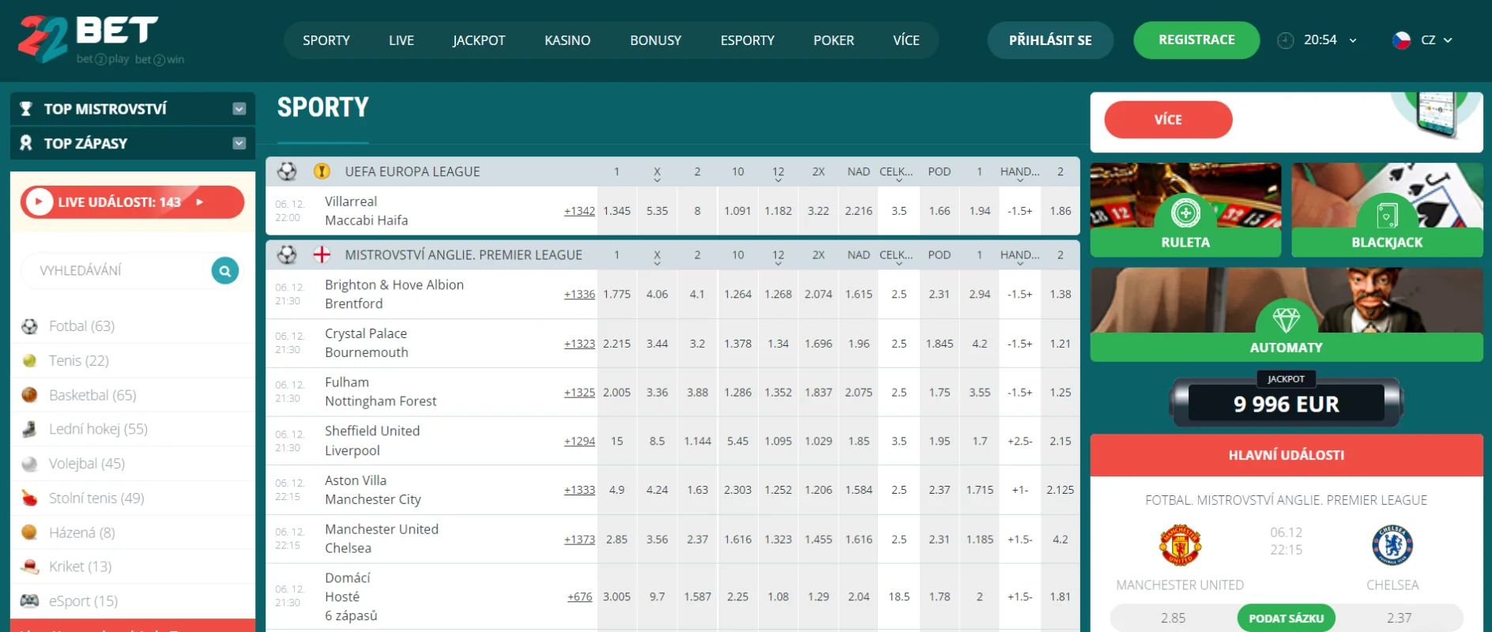Click the Házená ball icon

(30, 532)
